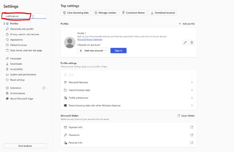Click the Default browser window icon
This screenshot has width=234, height=152.
(x=7, y=45)
